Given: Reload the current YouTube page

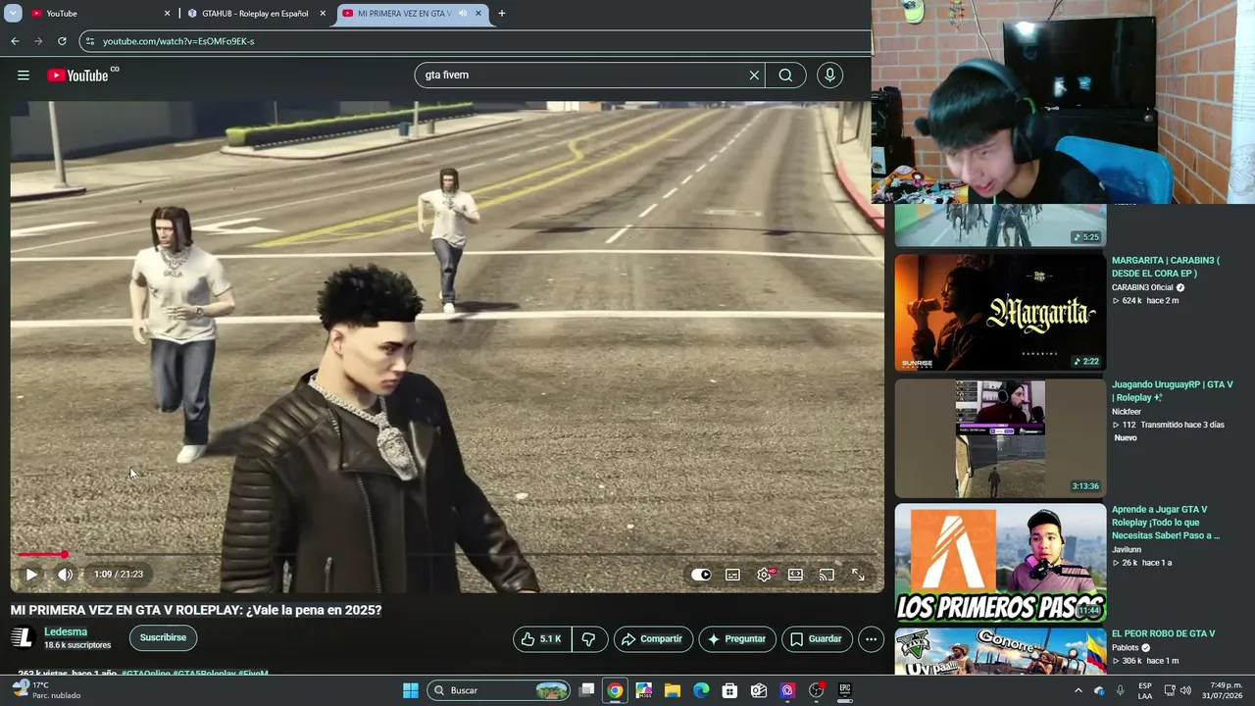Looking at the screenshot, I should (62, 41).
